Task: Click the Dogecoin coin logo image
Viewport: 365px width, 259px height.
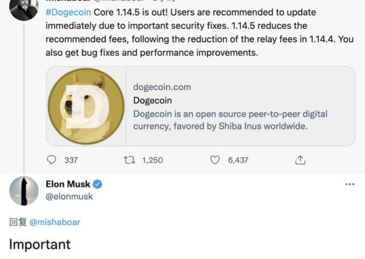Action: (86, 106)
